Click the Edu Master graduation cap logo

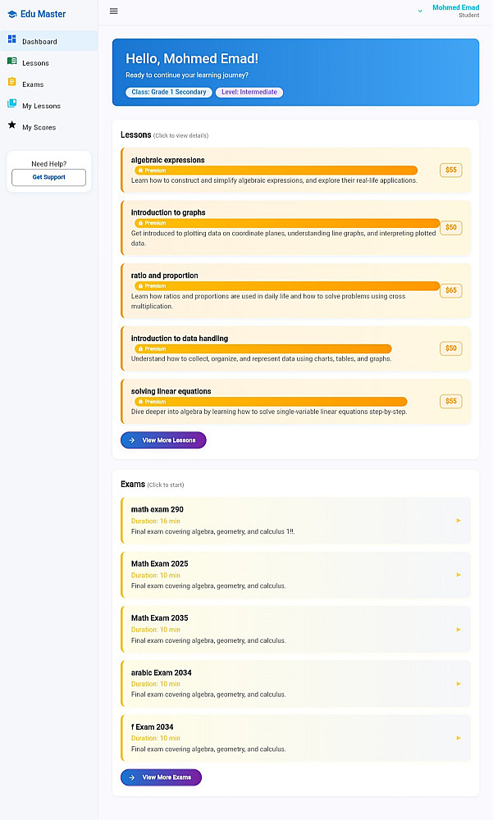pyautogui.click(x=11, y=14)
